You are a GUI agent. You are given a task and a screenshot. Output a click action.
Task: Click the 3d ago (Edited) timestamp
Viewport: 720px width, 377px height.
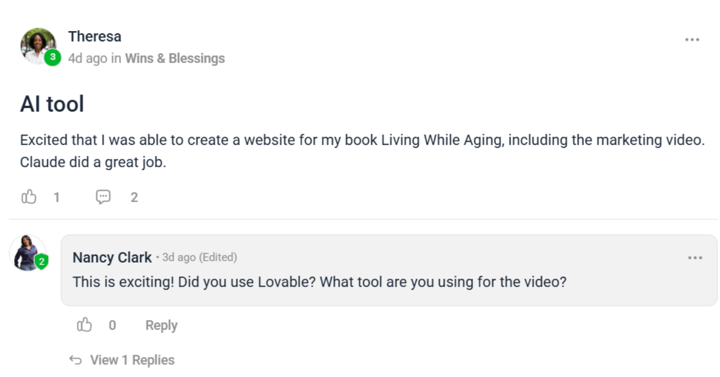[199, 257]
